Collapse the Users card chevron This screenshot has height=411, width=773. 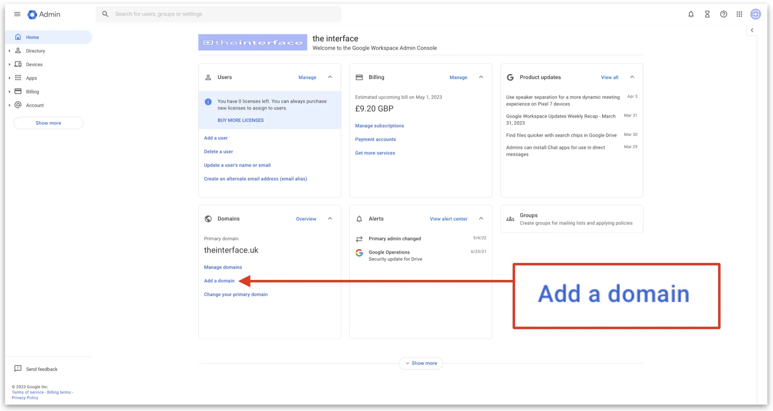[x=330, y=77]
